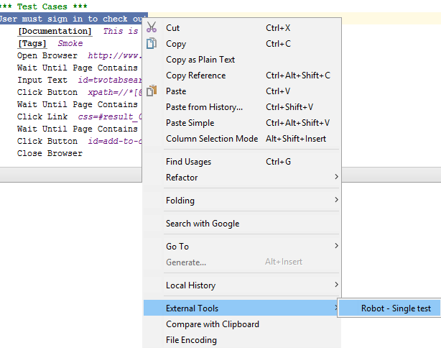Select Find Usages from context menu
This screenshot has height=348, width=441.
[188, 162]
